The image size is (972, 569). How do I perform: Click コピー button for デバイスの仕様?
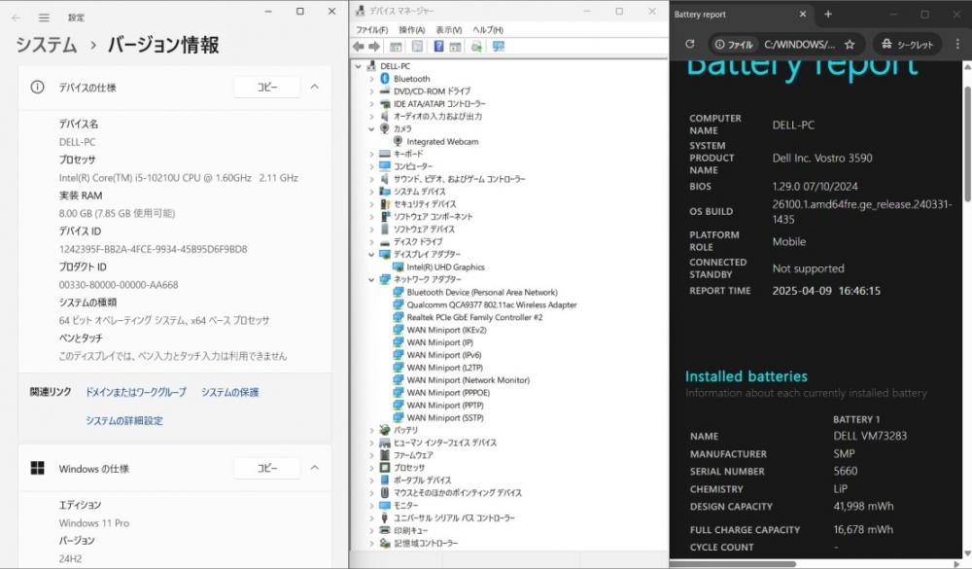[x=267, y=87]
